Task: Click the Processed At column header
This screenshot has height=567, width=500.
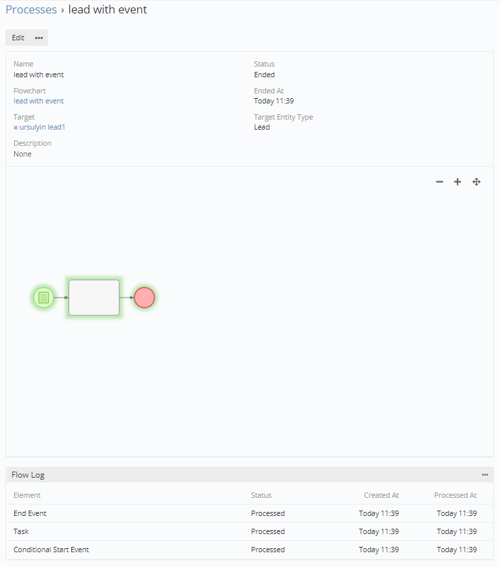Action: click(455, 495)
